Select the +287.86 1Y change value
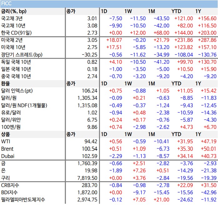218x205 pixels. click(x=207, y=40)
